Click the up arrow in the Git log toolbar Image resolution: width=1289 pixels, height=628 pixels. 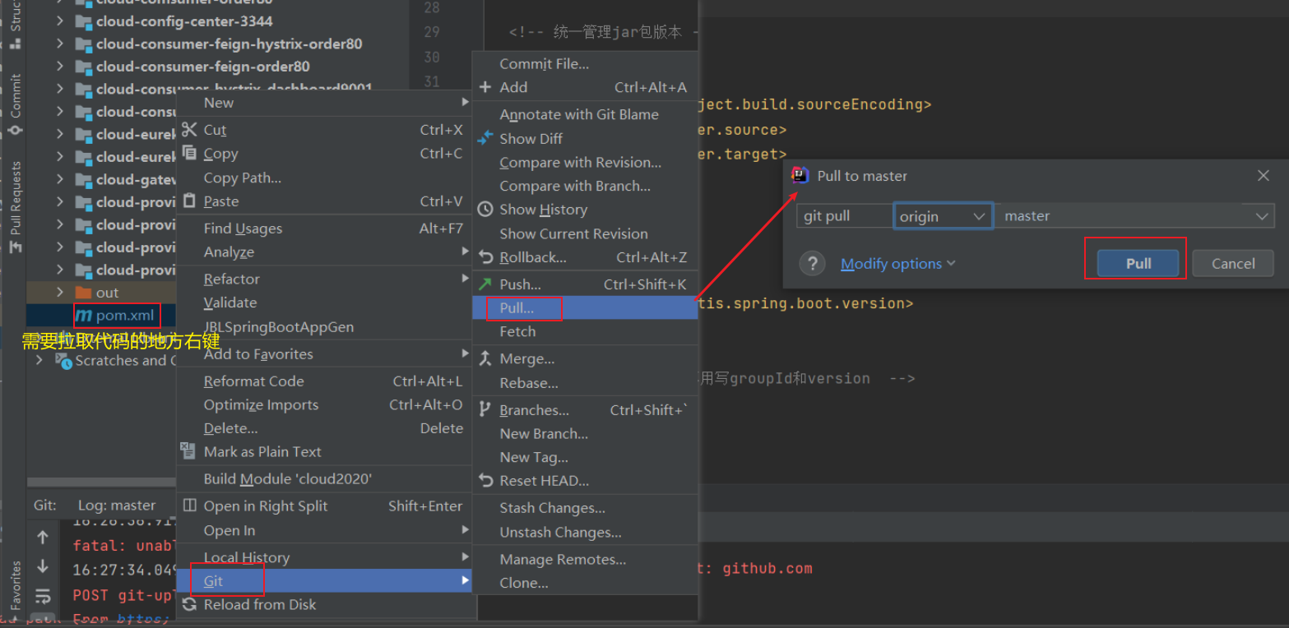[x=42, y=537]
